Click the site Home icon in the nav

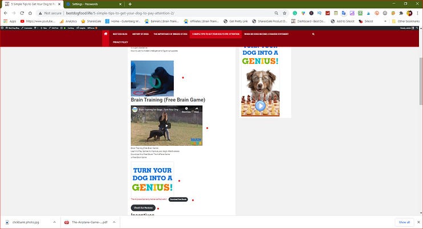[x=105, y=34]
